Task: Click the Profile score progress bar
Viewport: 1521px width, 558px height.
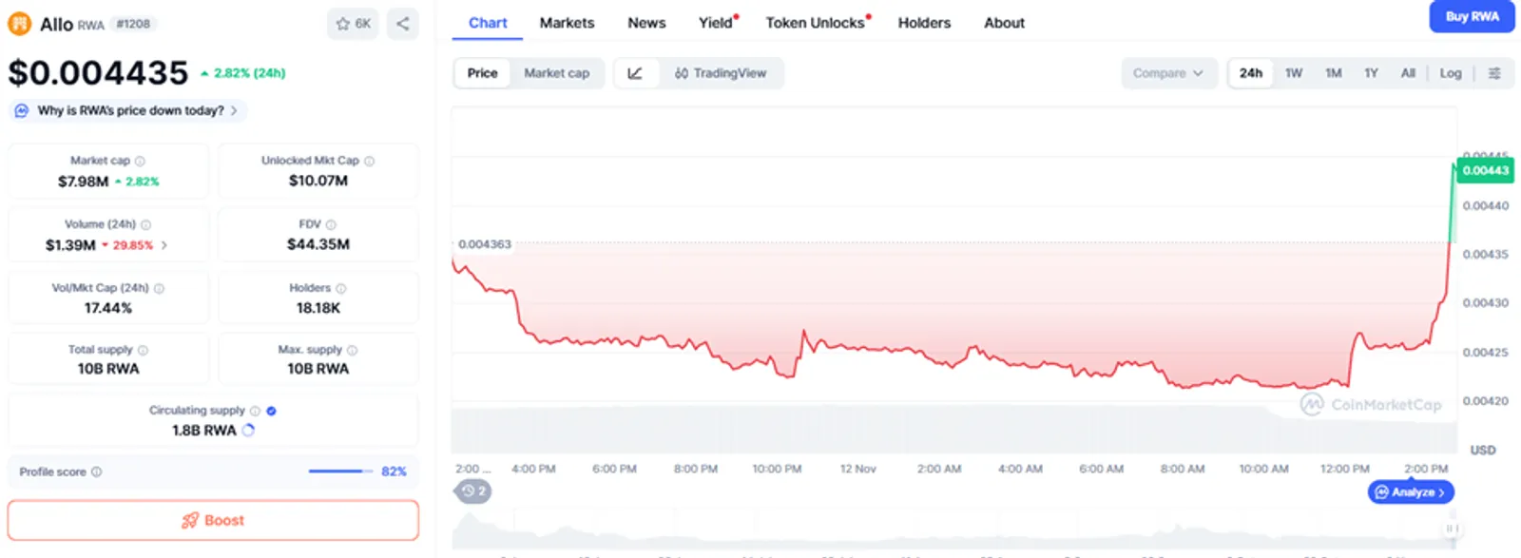Action: tap(339, 471)
